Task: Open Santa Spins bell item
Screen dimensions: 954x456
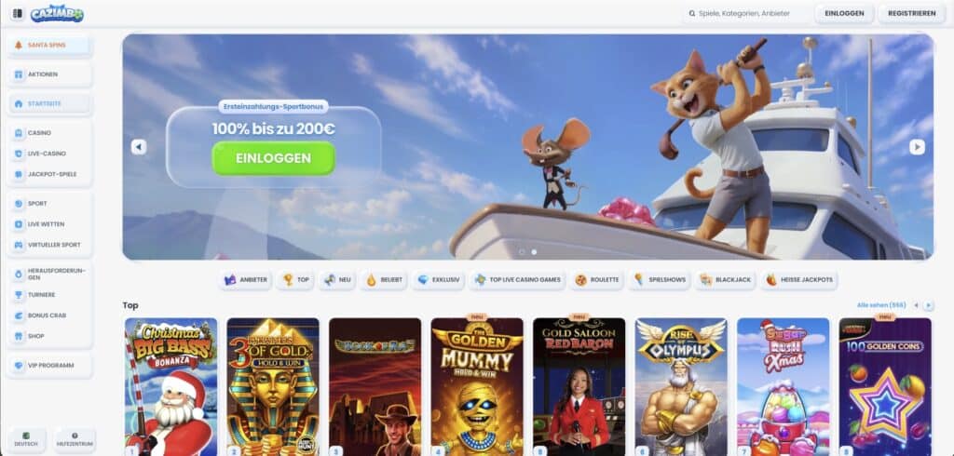Action: click(49, 45)
